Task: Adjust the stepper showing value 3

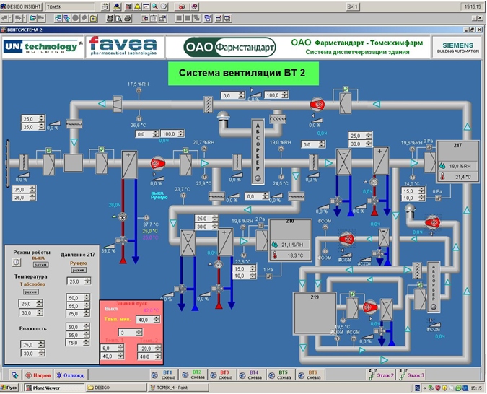Action: 131,333
